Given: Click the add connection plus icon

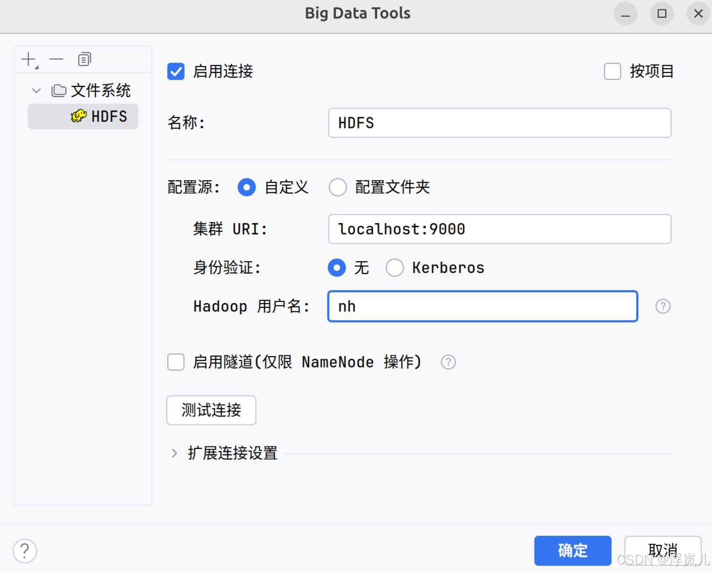Looking at the screenshot, I should [28, 59].
